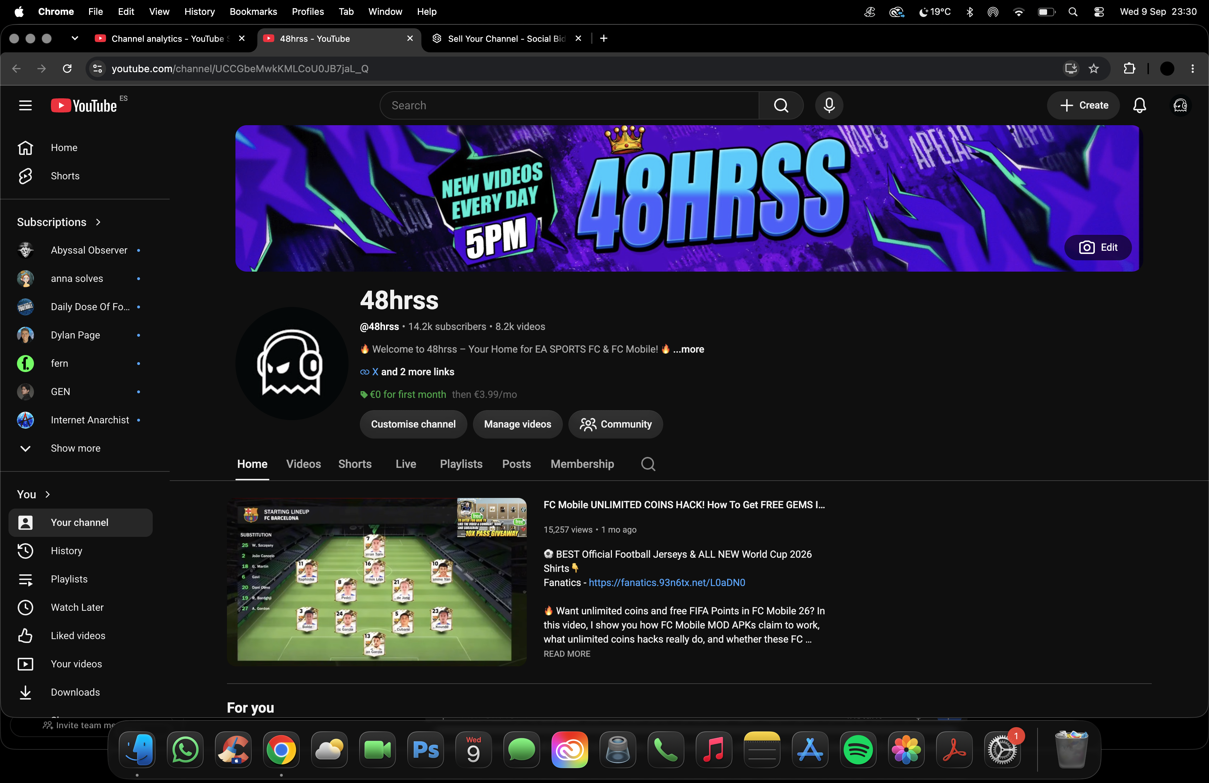1209x783 pixels.
Task: Open Spotify from the dock
Action: (858, 749)
